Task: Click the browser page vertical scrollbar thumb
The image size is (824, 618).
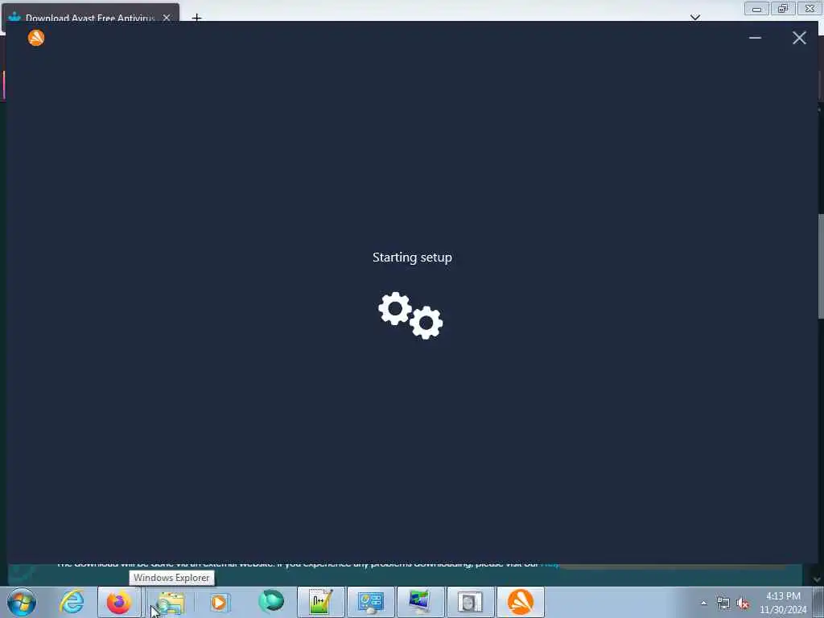Action: tap(820, 266)
